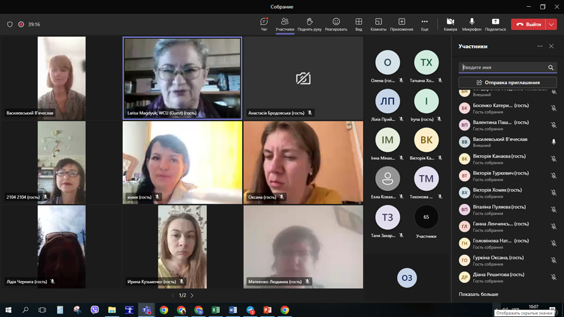The height and width of the screenshot is (317, 564).
Task: Click mic icon for Гуркіна Оксана
Action: [554, 260]
